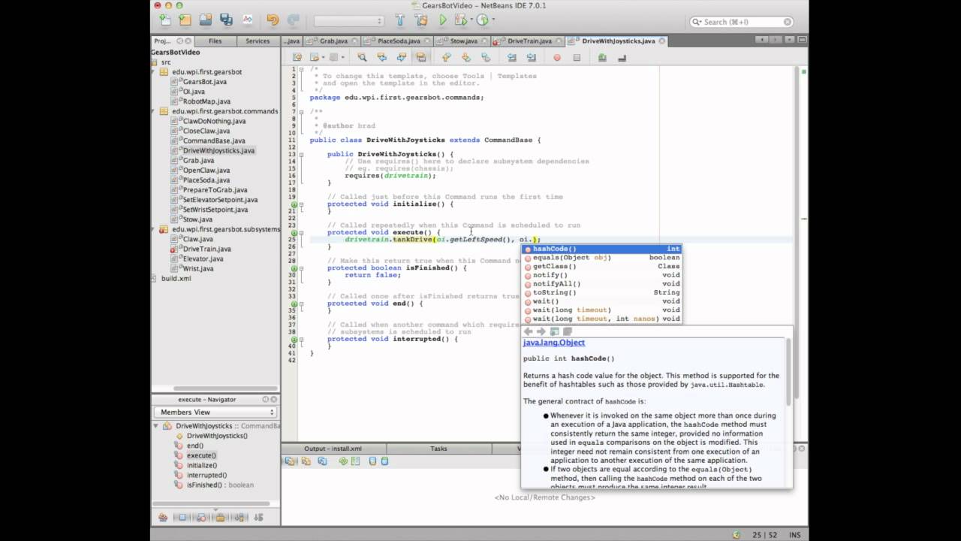
Task: Click the Undo toolbar icon
Action: [x=273, y=21]
